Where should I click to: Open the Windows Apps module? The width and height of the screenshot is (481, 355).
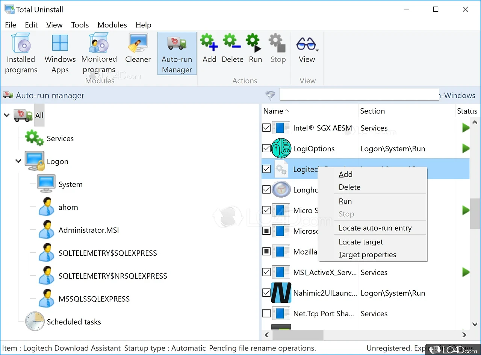pos(60,53)
